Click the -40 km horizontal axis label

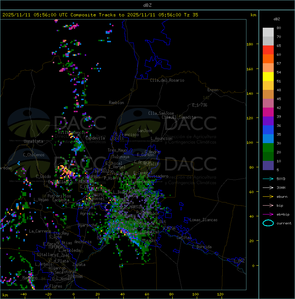click(23, 294)
